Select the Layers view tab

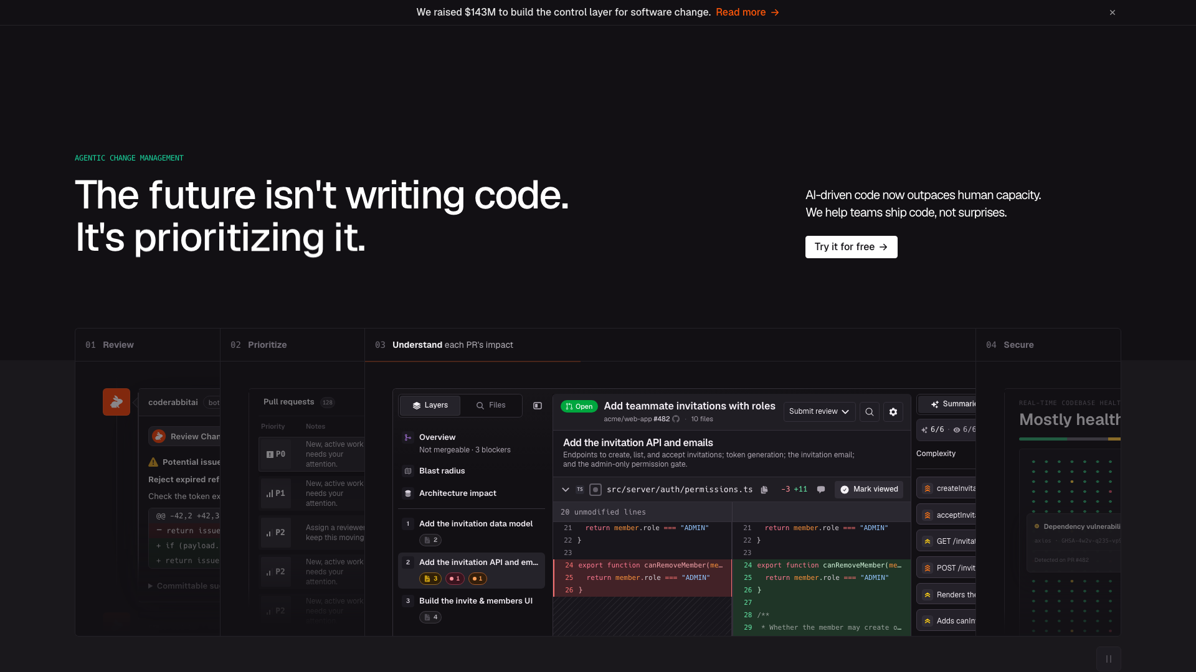coord(430,405)
